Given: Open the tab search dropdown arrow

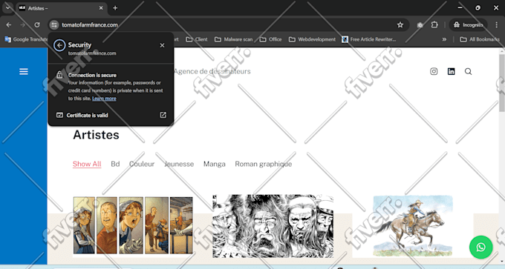Looking at the screenshot, I should click(7, 7).
